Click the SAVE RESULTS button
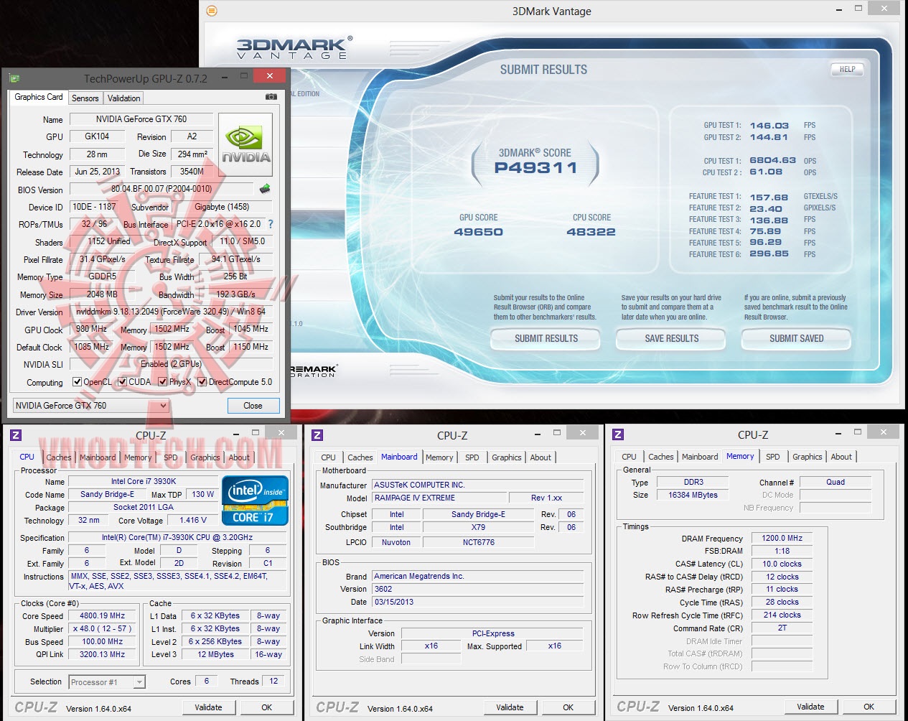This screenshot has width=908, height=721. [671, 338]
